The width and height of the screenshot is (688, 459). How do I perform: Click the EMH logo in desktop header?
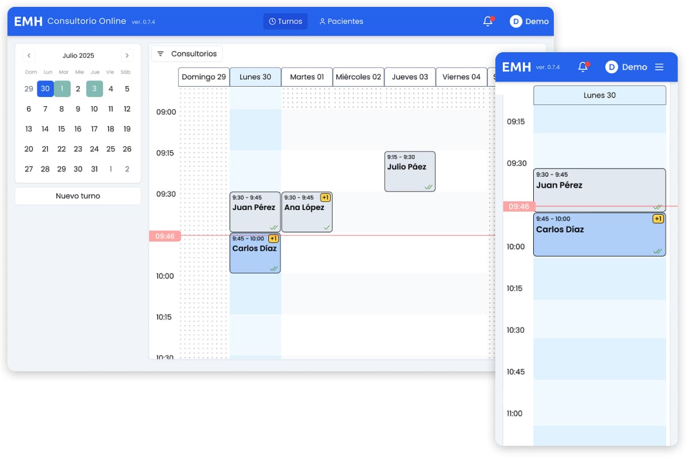tap(28, 21)
